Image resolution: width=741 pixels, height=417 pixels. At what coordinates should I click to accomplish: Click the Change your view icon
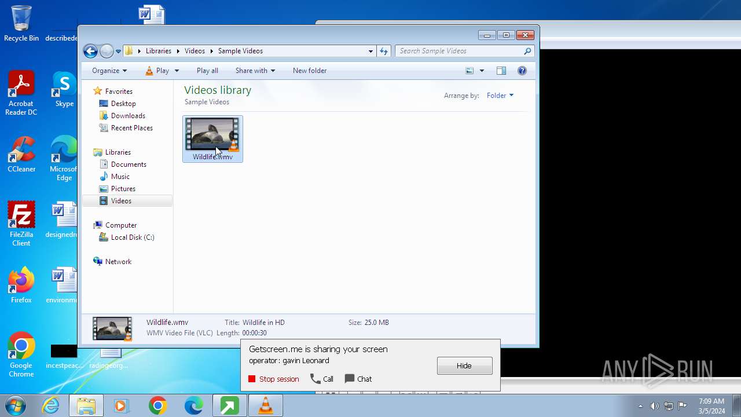pos(469,71)
